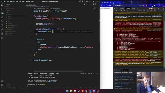Reload the browser page

(x=107, y=6)
